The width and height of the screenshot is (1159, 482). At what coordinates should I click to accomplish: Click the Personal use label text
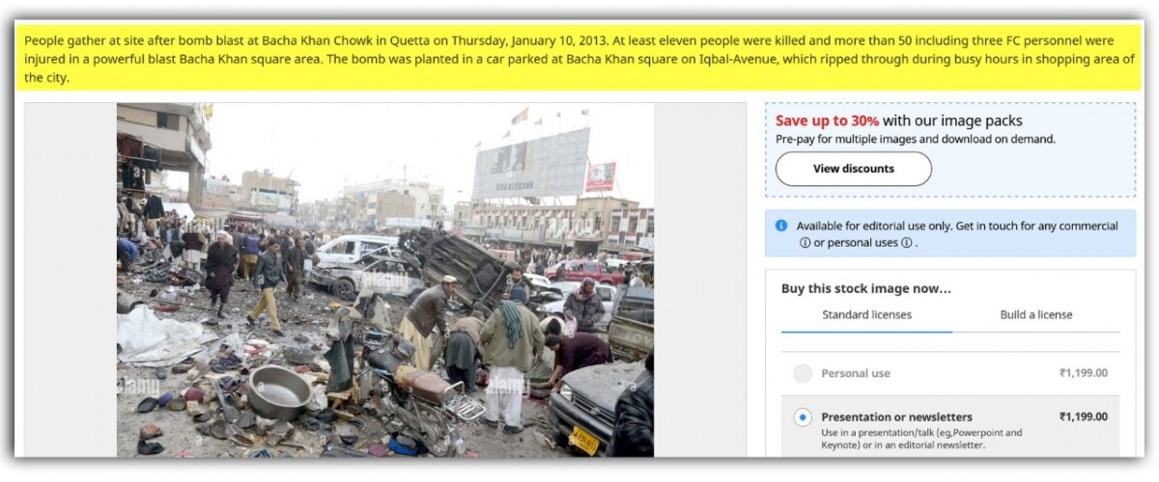tap(856, 373)
